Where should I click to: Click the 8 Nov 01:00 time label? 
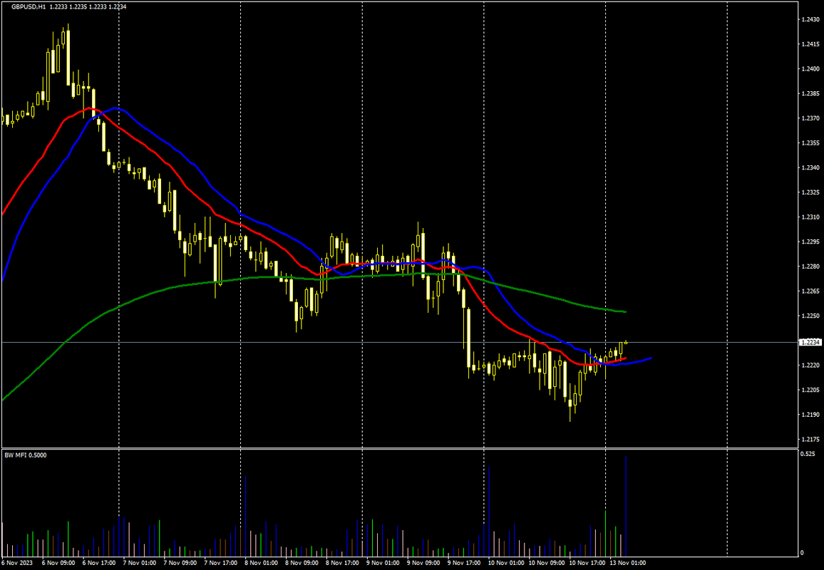tap(259, 563)
